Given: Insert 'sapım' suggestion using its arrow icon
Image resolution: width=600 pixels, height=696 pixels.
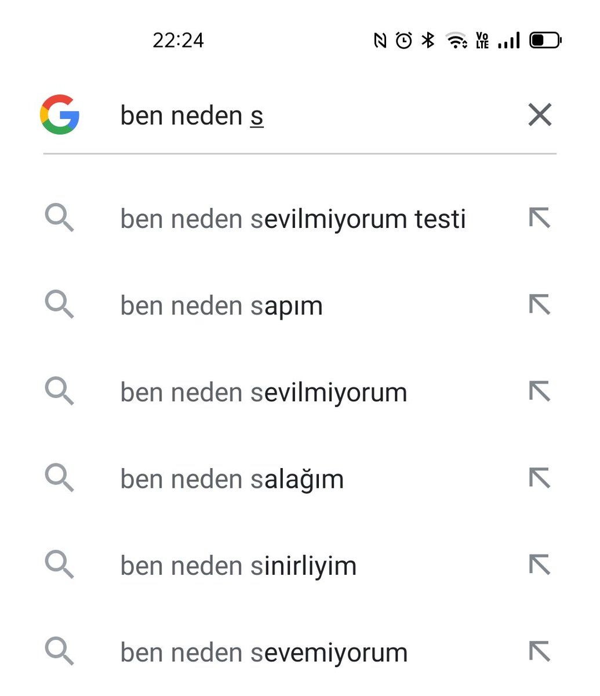Looking at the screenshot, I should 540,305.
